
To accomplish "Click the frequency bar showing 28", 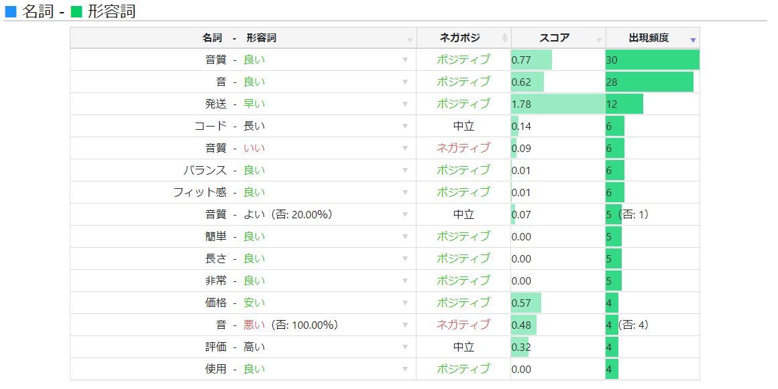I will click(x=649, y=82).
